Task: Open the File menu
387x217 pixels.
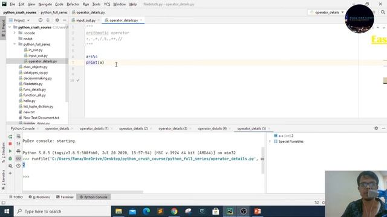Action: pyautogui.click(x=12, y=4)
